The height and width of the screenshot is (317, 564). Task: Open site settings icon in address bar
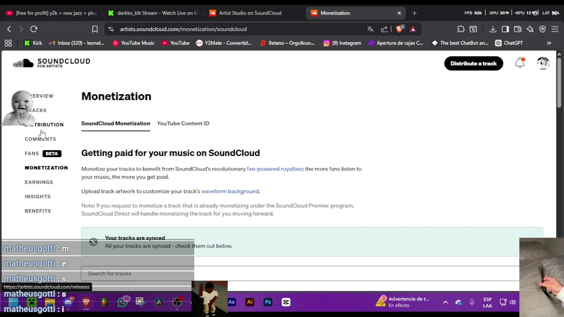(x=111, y=29)
